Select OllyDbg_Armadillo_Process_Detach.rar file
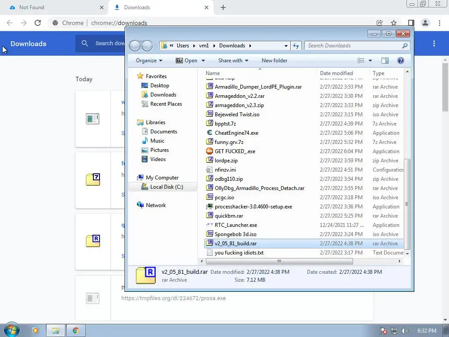 click(260, 188)
